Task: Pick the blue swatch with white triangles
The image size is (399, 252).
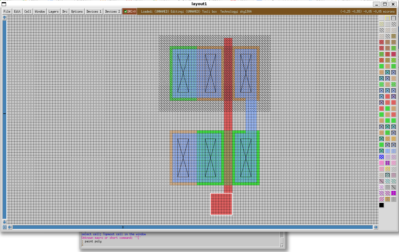Action: click(x=381, y=157)
